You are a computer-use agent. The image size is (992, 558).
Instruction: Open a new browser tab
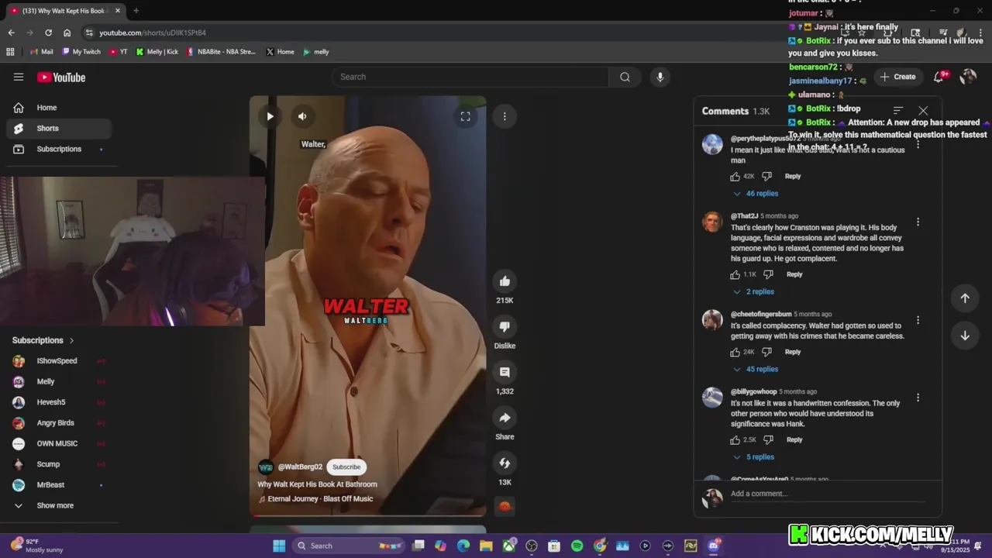[136, 11]
